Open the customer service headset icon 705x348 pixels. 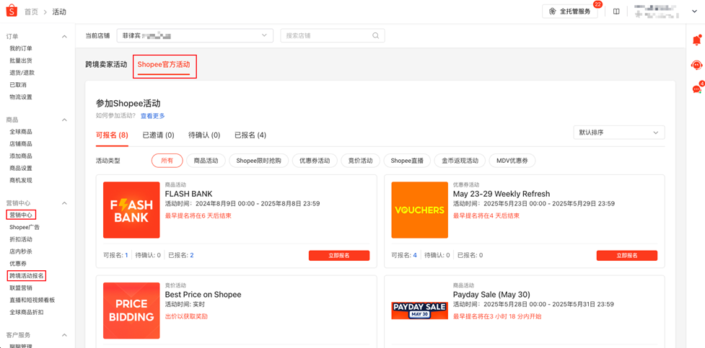click(696, 65)
